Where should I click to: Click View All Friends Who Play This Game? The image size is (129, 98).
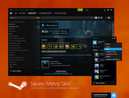pyautogui.click(x=54, y=52)
